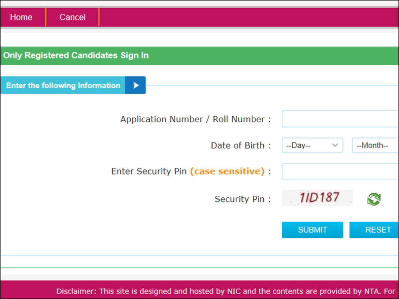Click the 1ID187 captcha image
399x299 pixels.
[x=317, y=198]
